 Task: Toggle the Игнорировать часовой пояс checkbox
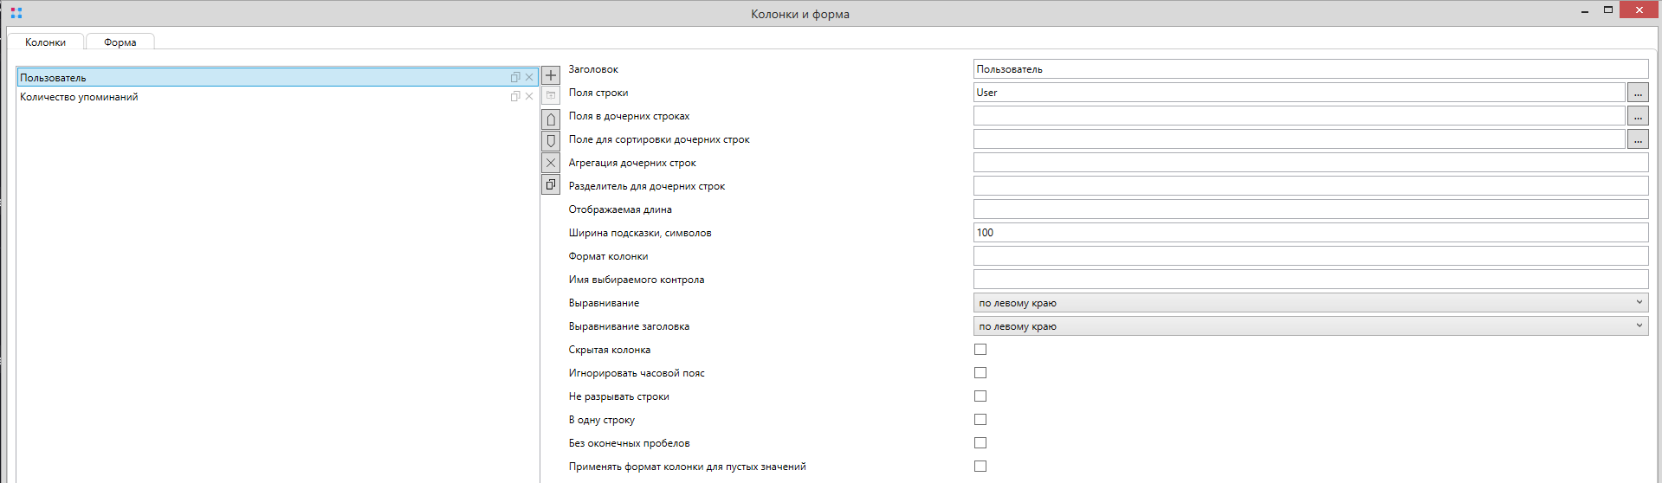point(980,373)
